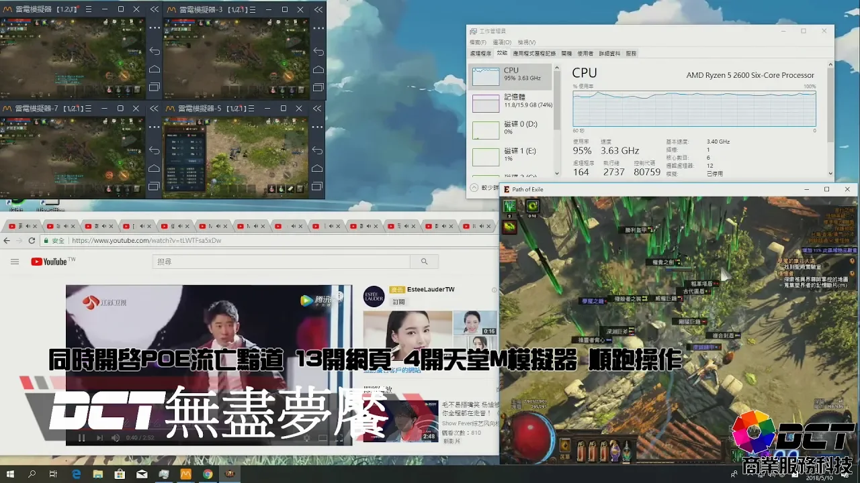Open Windows taskbar search

point(32,474)
